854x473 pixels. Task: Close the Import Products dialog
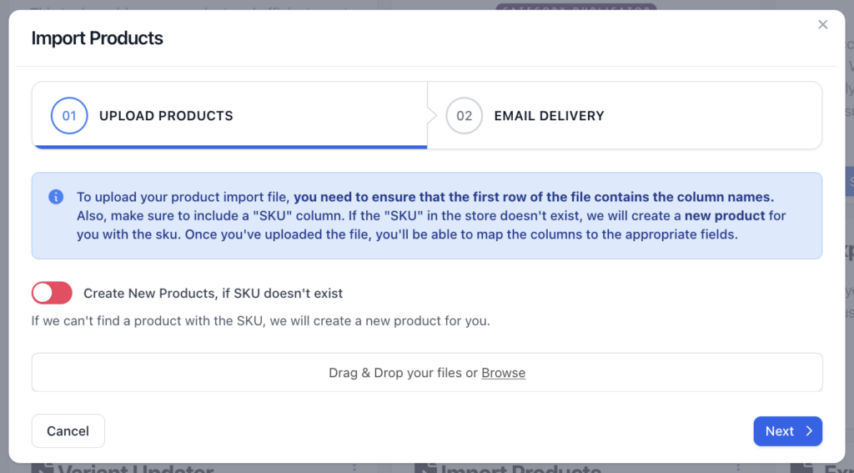[822, 24]
